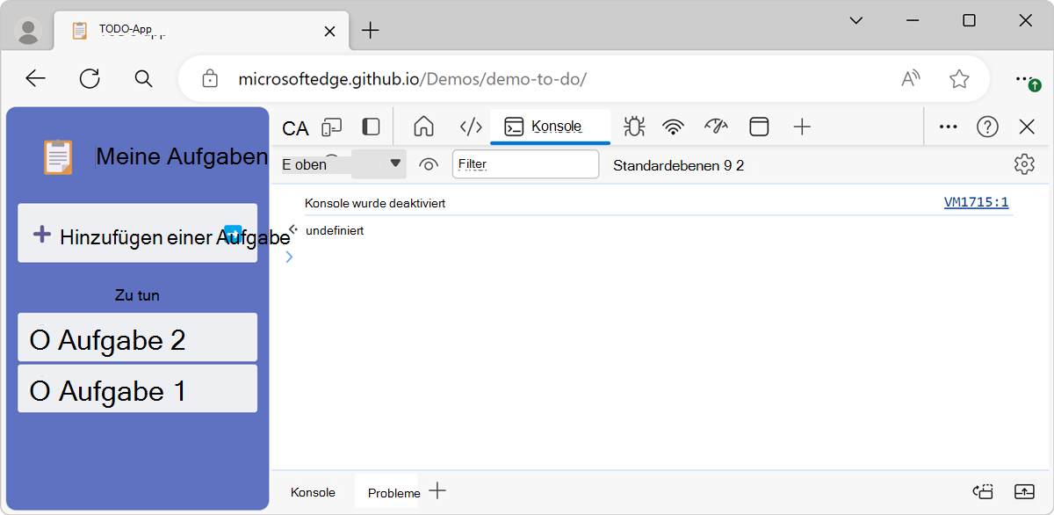This screenshot has width=1054, height=515.
Task: Open the Network wifi icon tool
Action: pyautogui.click(x=674, y=127)
